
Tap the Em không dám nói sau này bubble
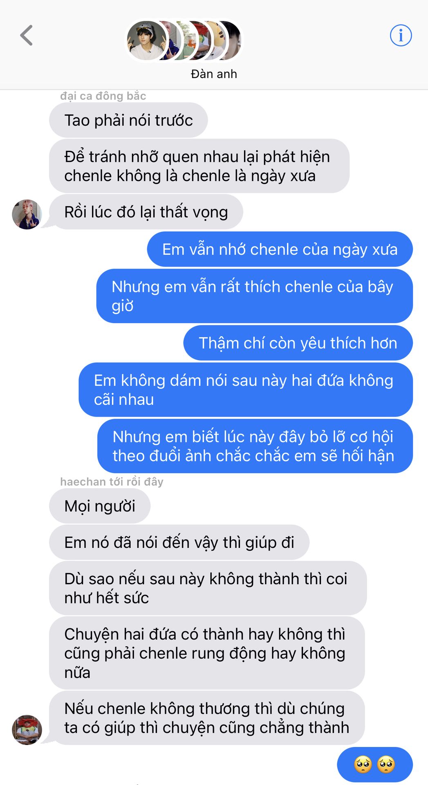pos(246,390)
